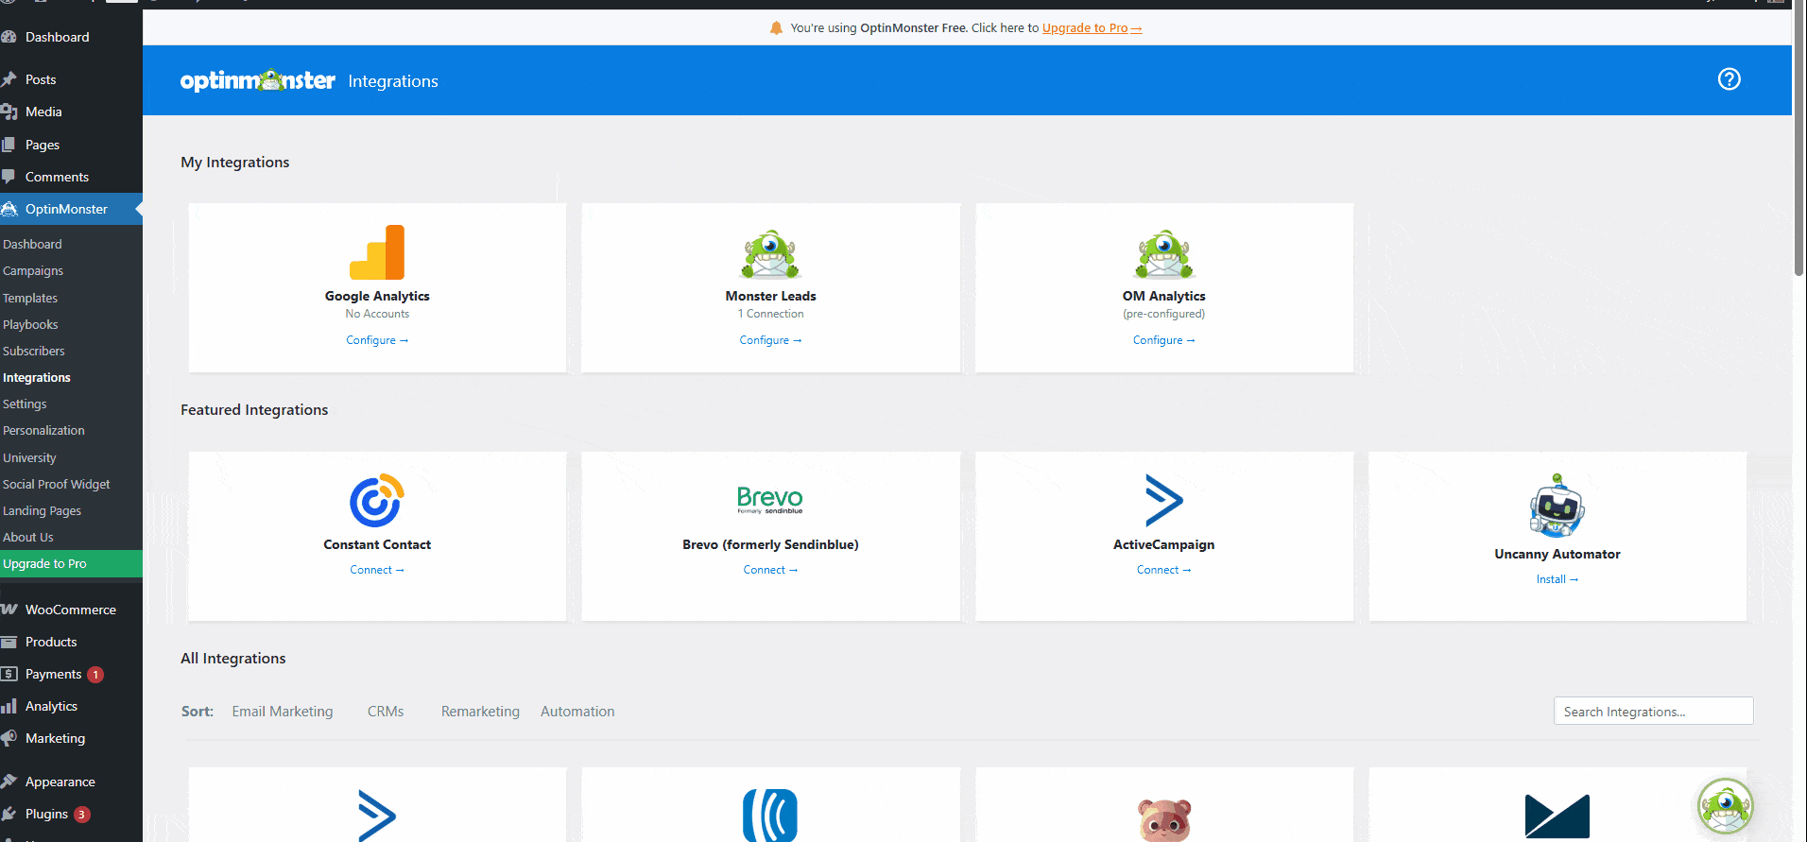1807x842 pixels.
Task: Sort integrations by Remarketing
Action: (480, 712)
